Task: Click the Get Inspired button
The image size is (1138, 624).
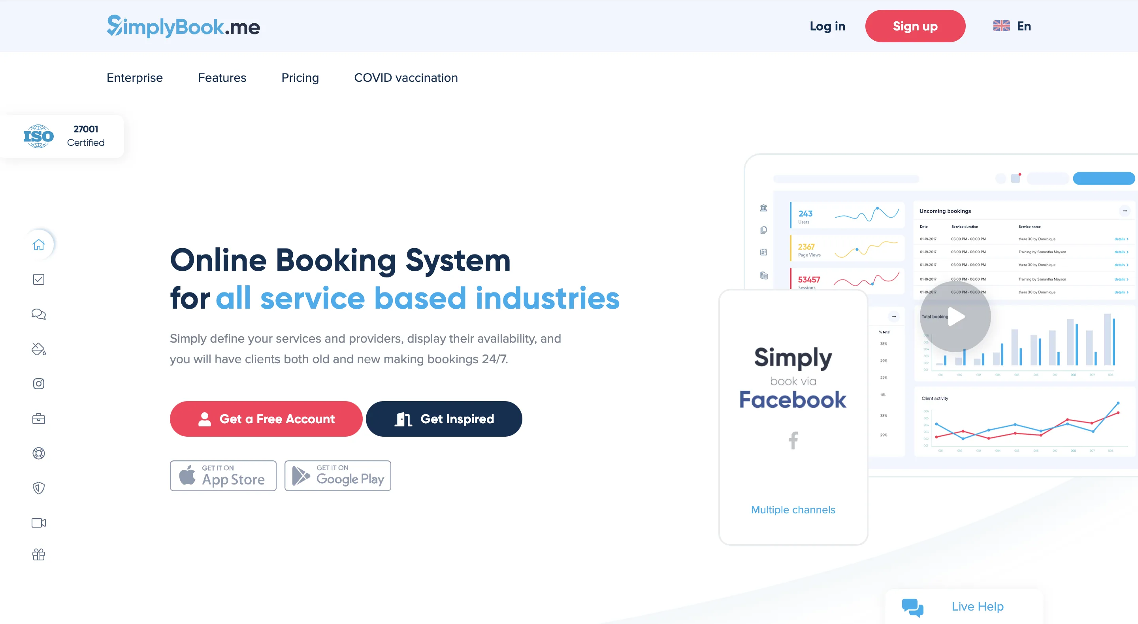Action: click(443, 419)
